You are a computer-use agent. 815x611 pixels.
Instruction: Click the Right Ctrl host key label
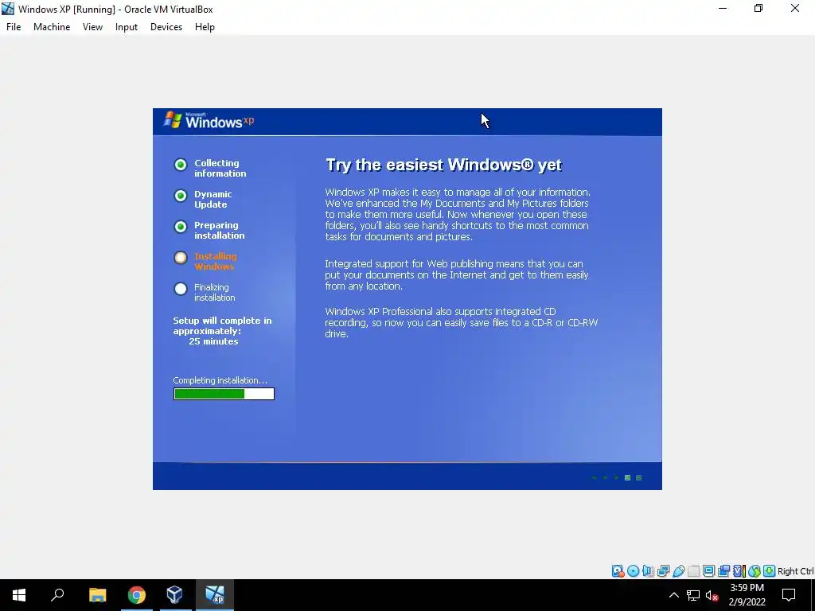pos(795,571)
